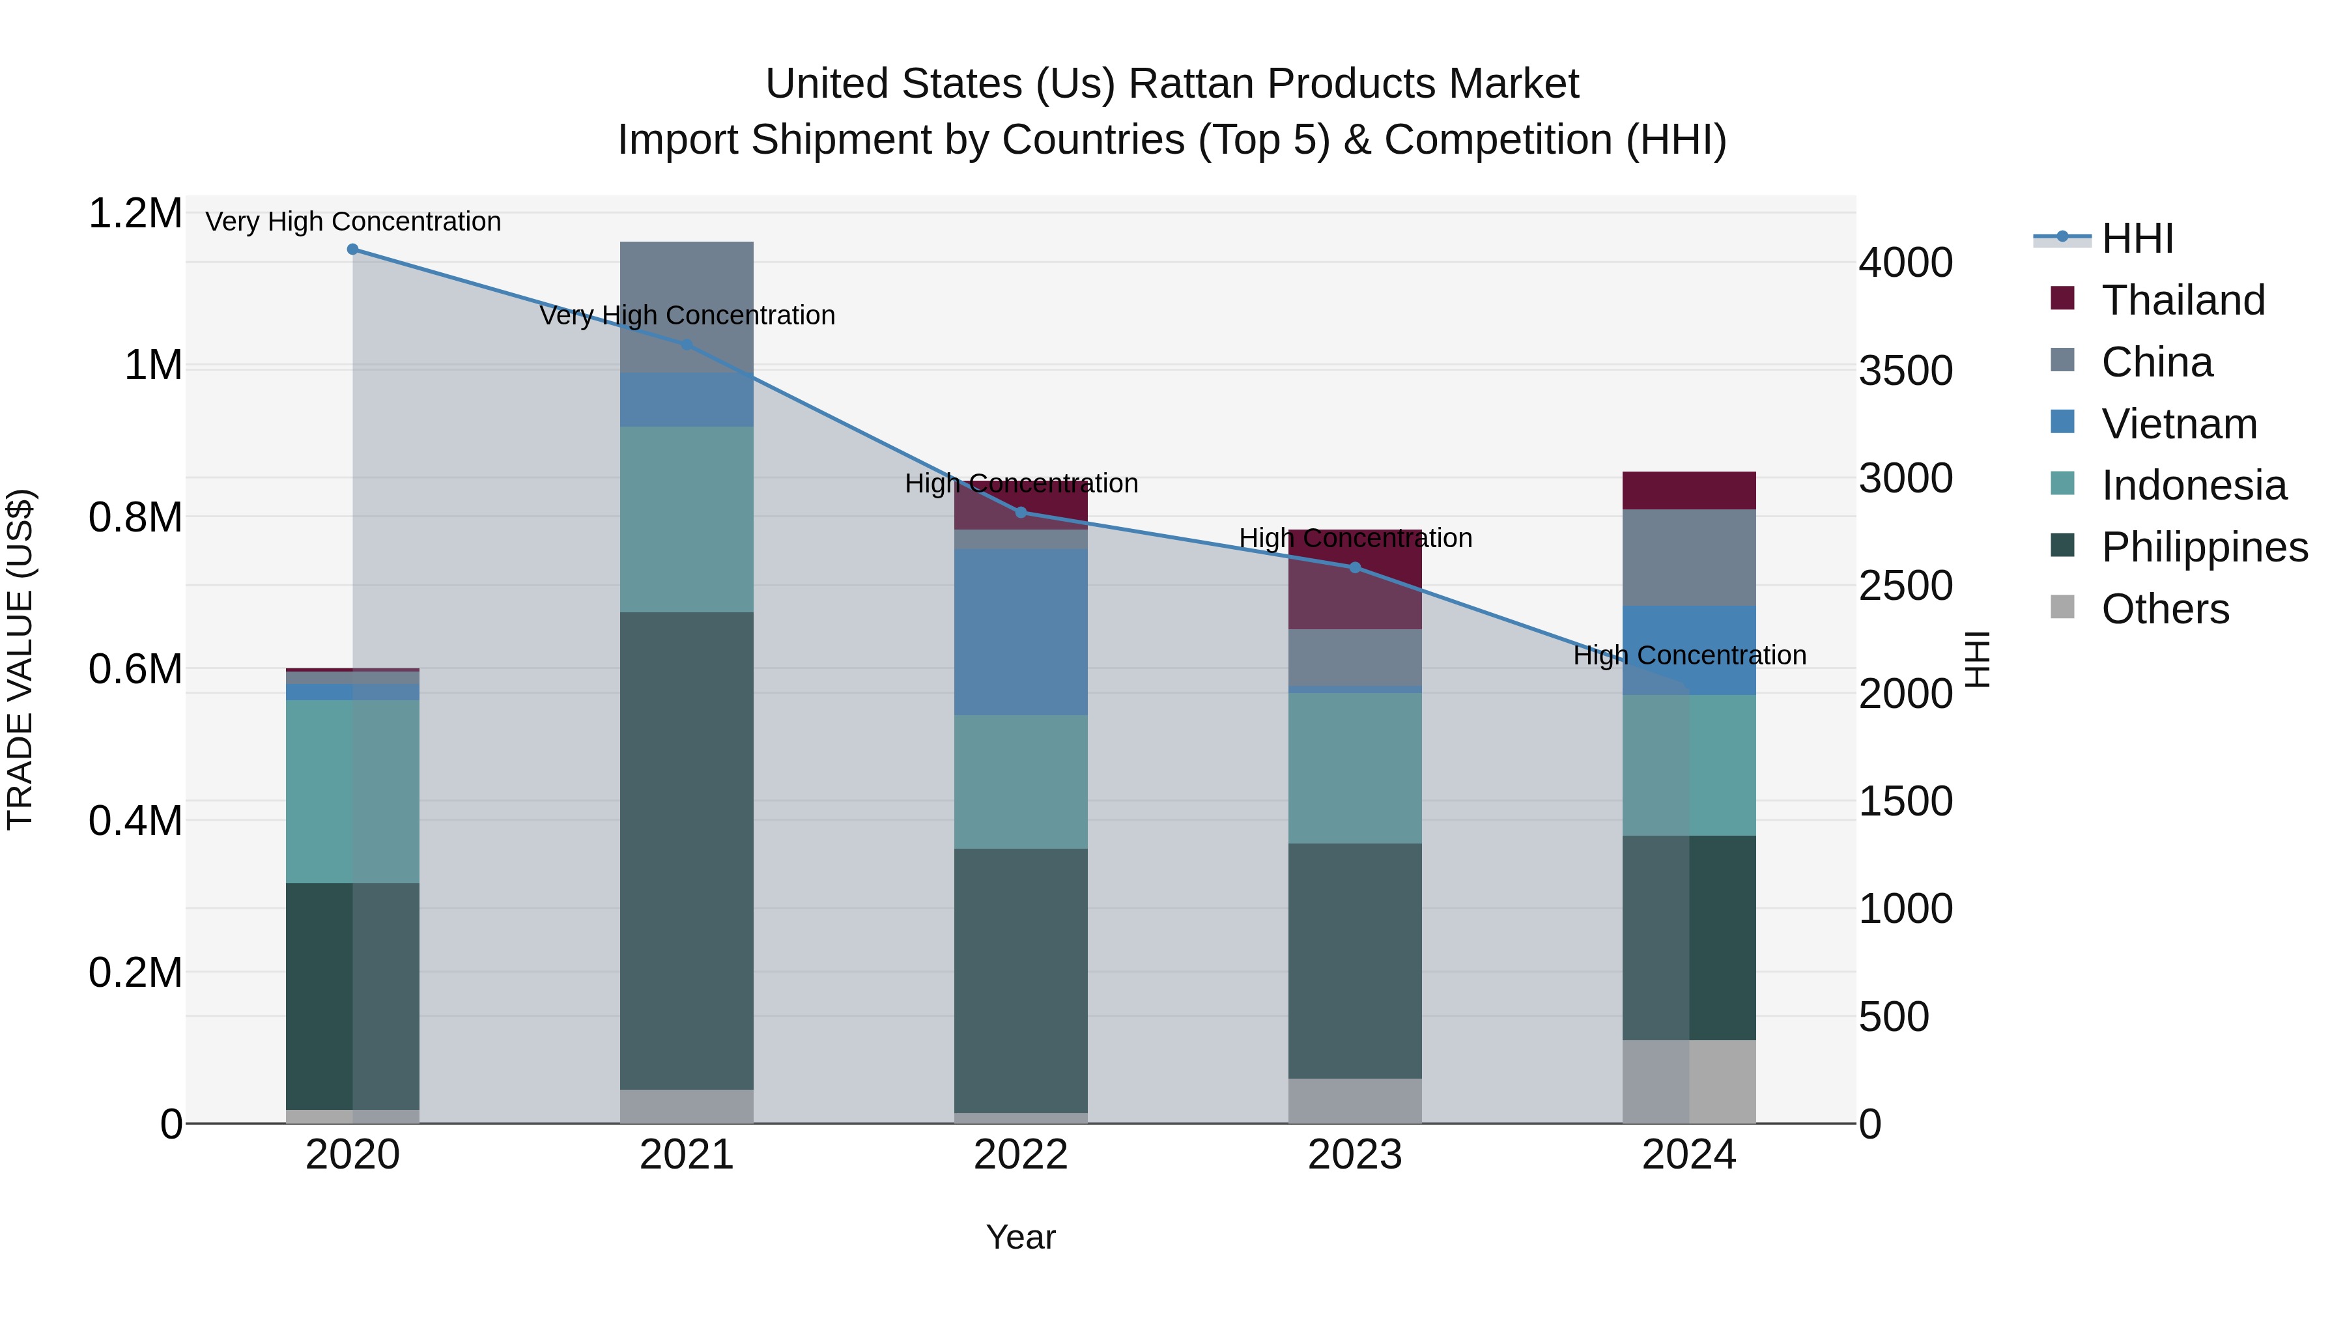Click the 4000 HHI axis tick label
Screen dimensions: 2345x1319
point(1905,263)
